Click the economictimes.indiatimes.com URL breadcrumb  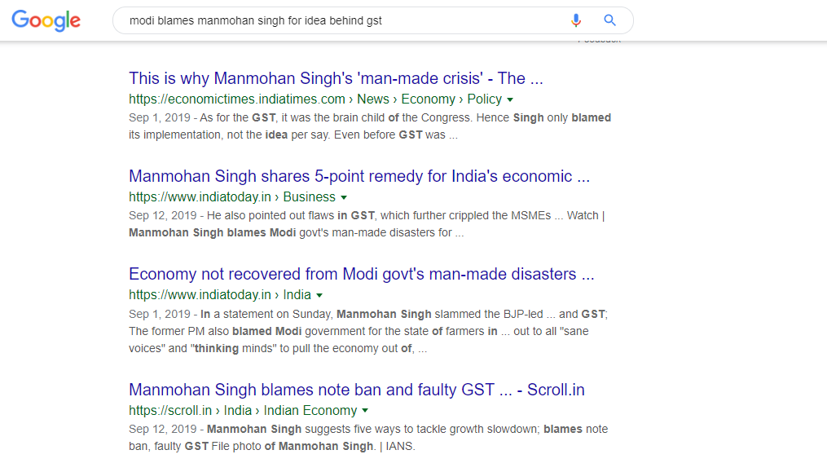click(315, 99)
